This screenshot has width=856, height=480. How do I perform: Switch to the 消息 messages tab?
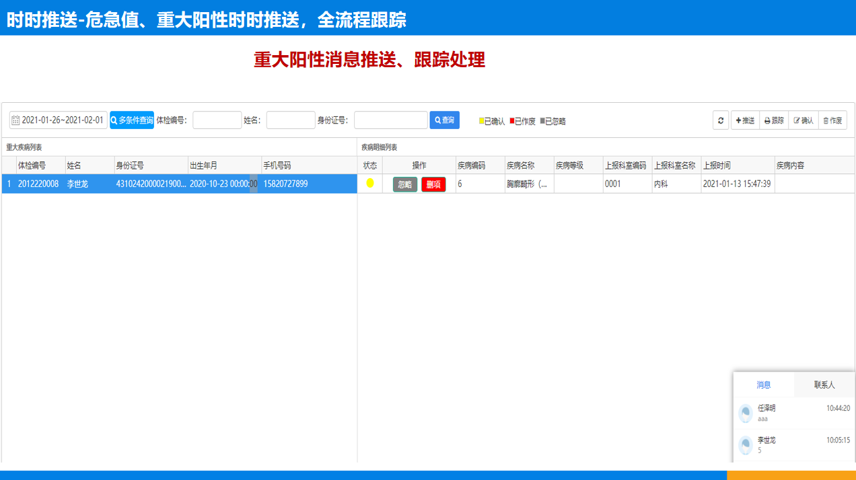coord(764,385)
